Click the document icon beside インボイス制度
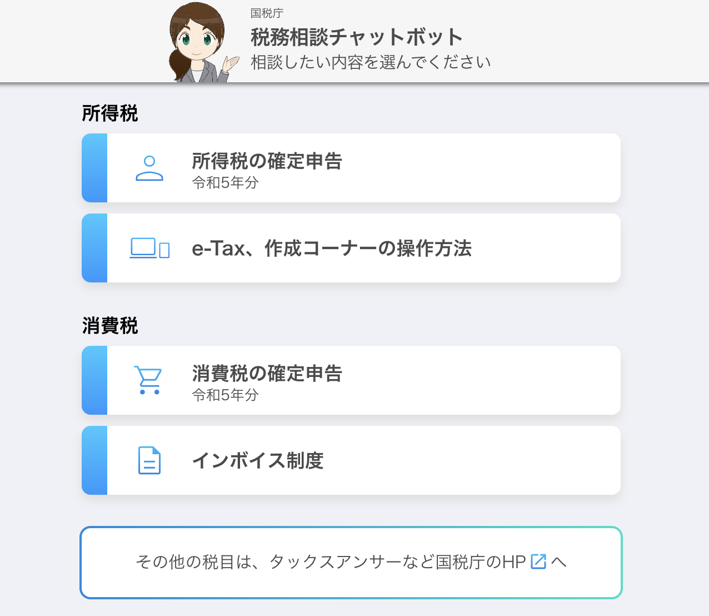The image size is (709, 616). [149, 460]
